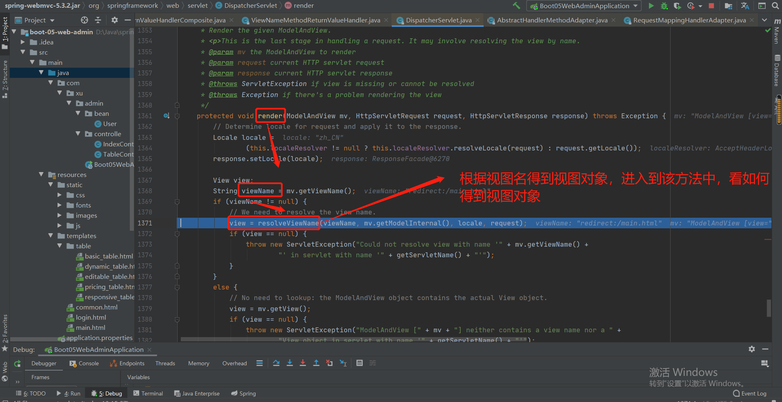Show execution point in debugger
This screenshot has width=782, height=402.
260,363
